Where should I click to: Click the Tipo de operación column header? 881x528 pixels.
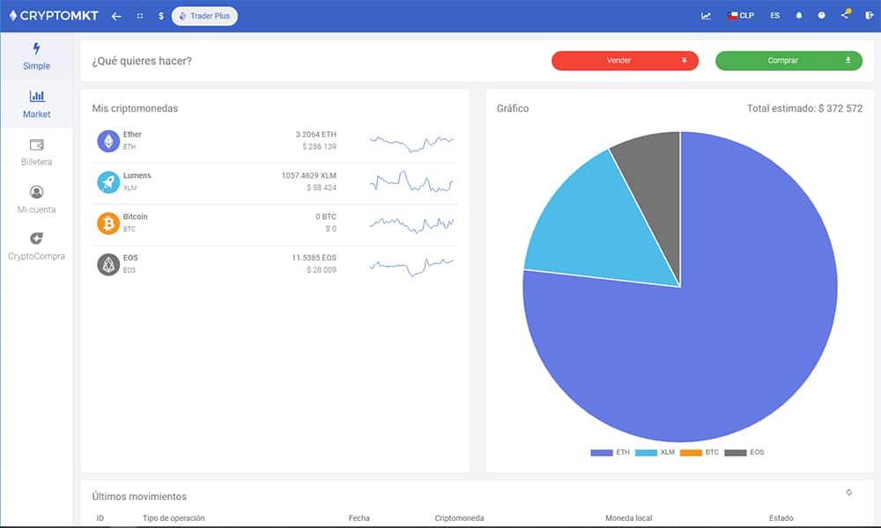[174, 518]
